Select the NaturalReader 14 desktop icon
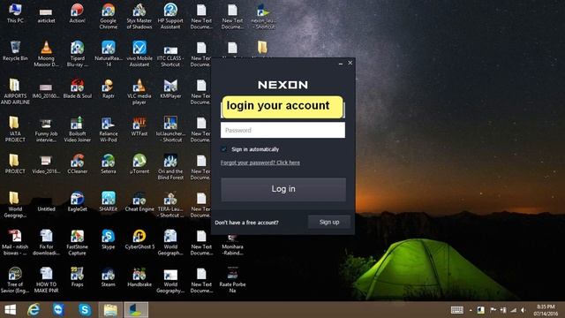The width and height of the screenshot is (565, 318). pyautogui.click(x=108, y=54)
